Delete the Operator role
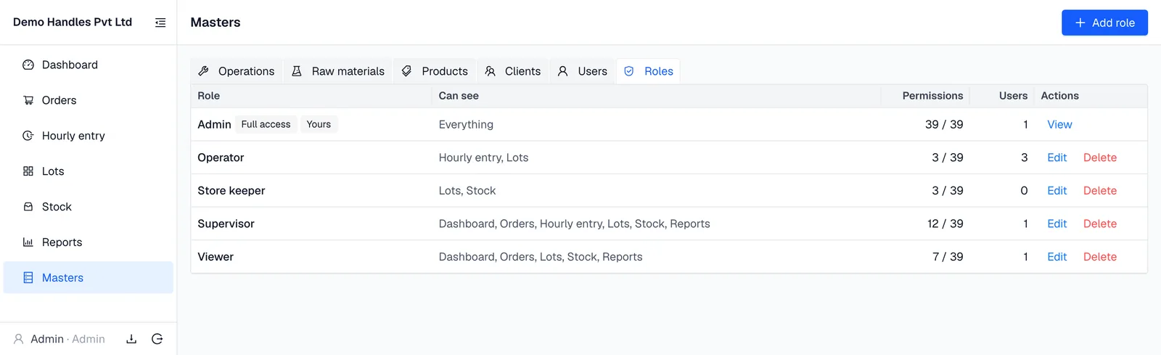This screenshot has width=1161, height=355. (1100, 158)
